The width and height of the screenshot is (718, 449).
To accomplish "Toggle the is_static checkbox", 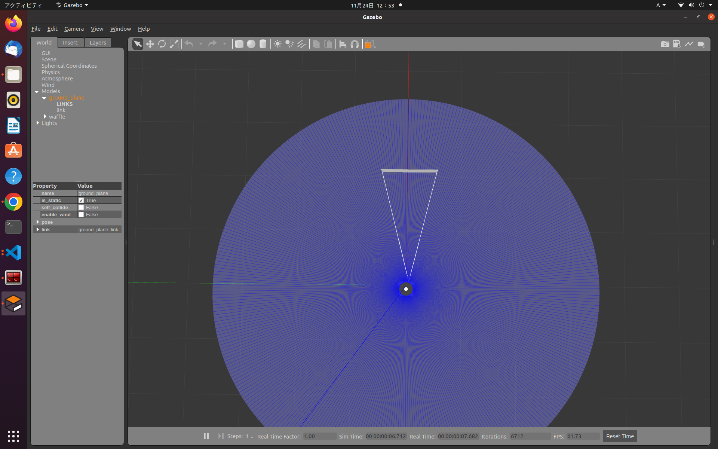I will pos(81,200).
